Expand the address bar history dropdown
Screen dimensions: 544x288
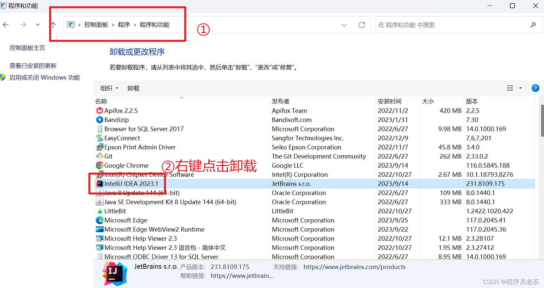(344, 25)
